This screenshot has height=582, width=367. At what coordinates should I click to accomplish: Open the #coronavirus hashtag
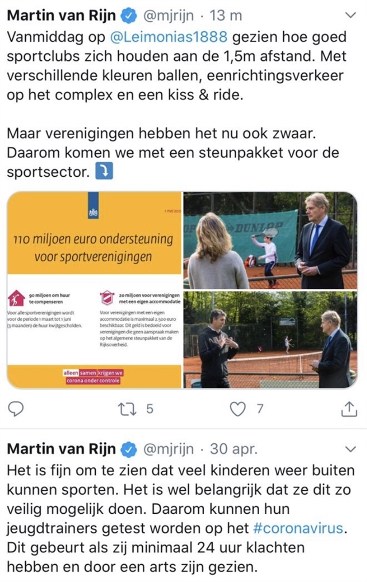pos(298,528)
